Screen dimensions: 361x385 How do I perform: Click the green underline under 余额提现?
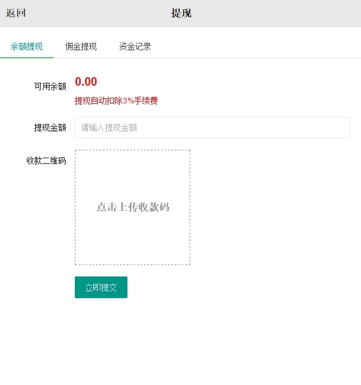[27, 57]
